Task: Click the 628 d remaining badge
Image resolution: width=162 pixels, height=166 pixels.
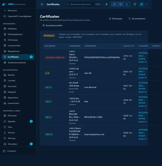Action: pos(48,102)
